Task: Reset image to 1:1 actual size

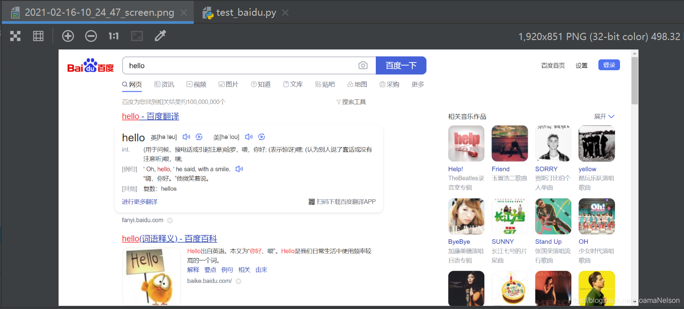Action: [113, 36]
